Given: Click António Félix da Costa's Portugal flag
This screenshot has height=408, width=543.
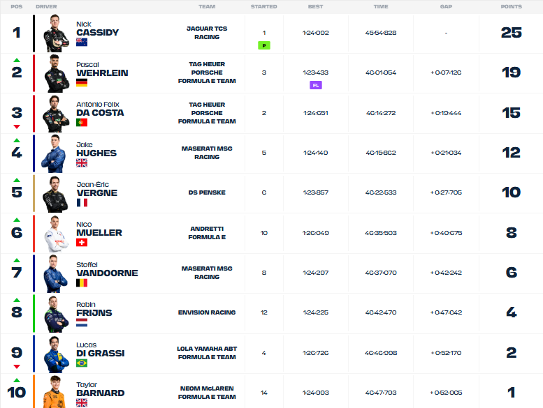Looking at the screenshot, I should 81,123.
